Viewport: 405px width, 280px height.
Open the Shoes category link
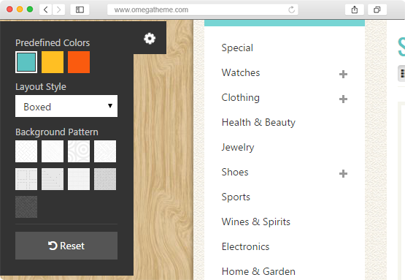(x=235, y=172)
